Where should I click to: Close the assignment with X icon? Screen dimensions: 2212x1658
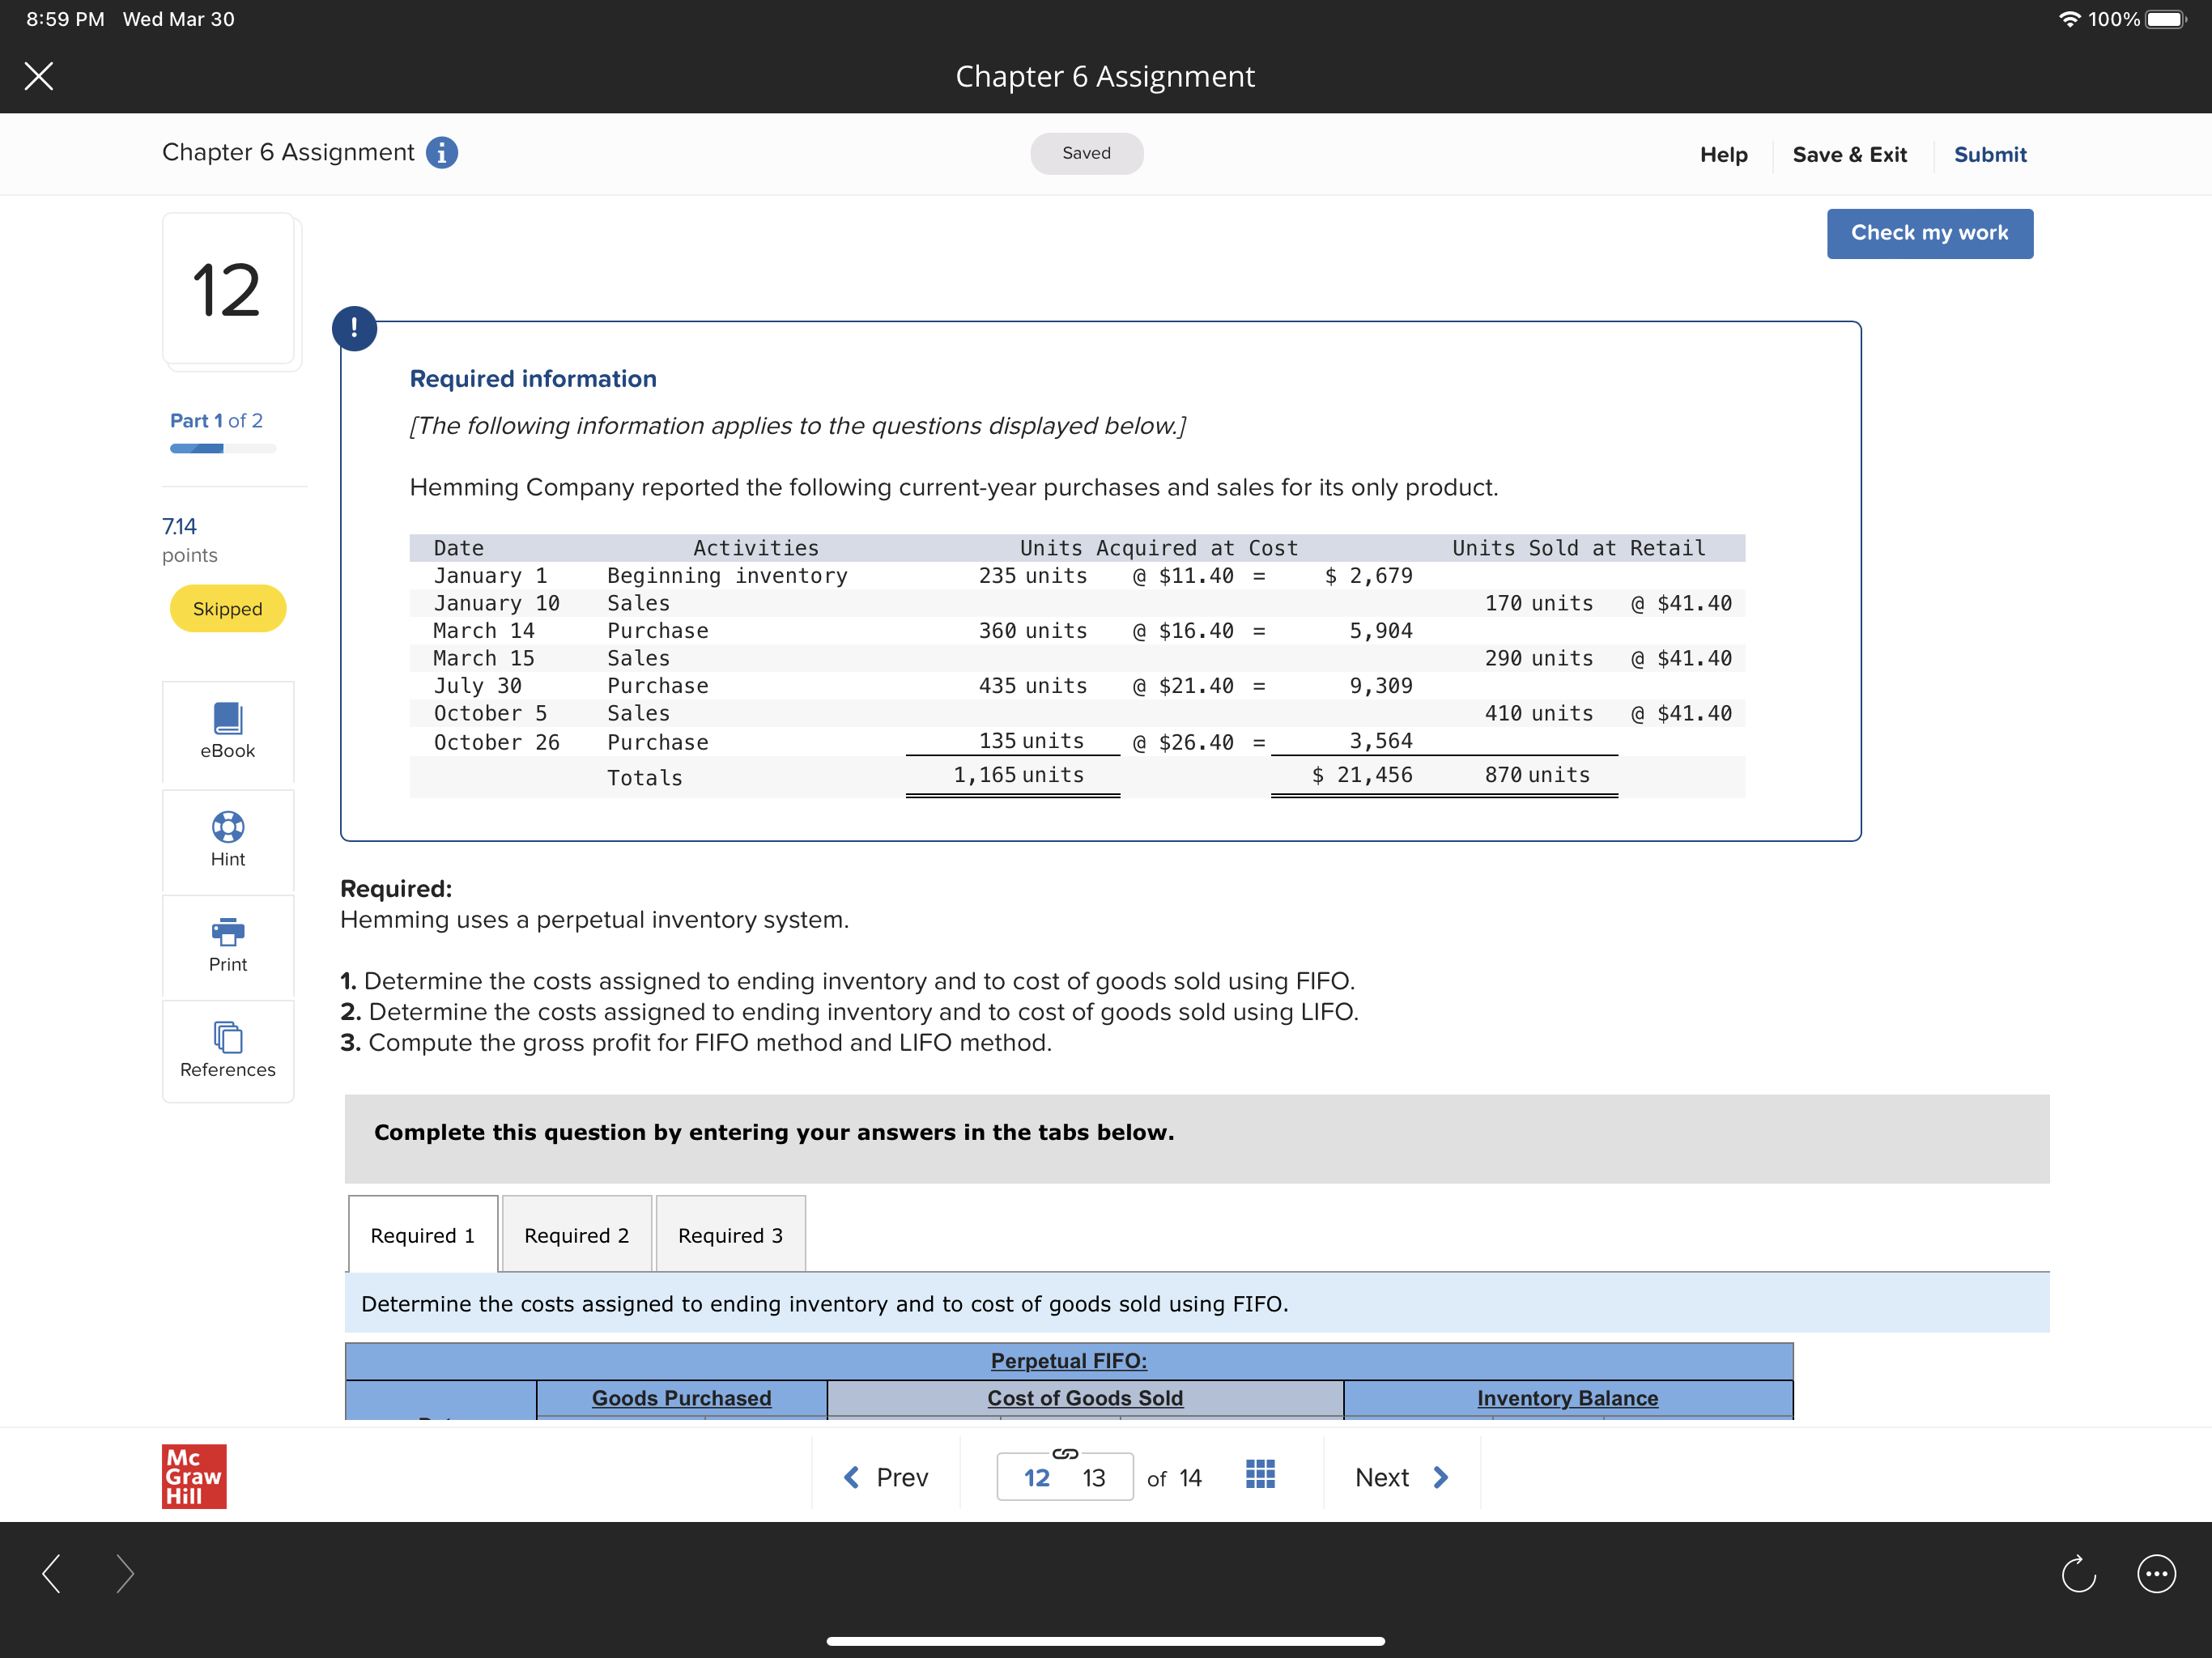pyautogui.click(x=39, y=76)
